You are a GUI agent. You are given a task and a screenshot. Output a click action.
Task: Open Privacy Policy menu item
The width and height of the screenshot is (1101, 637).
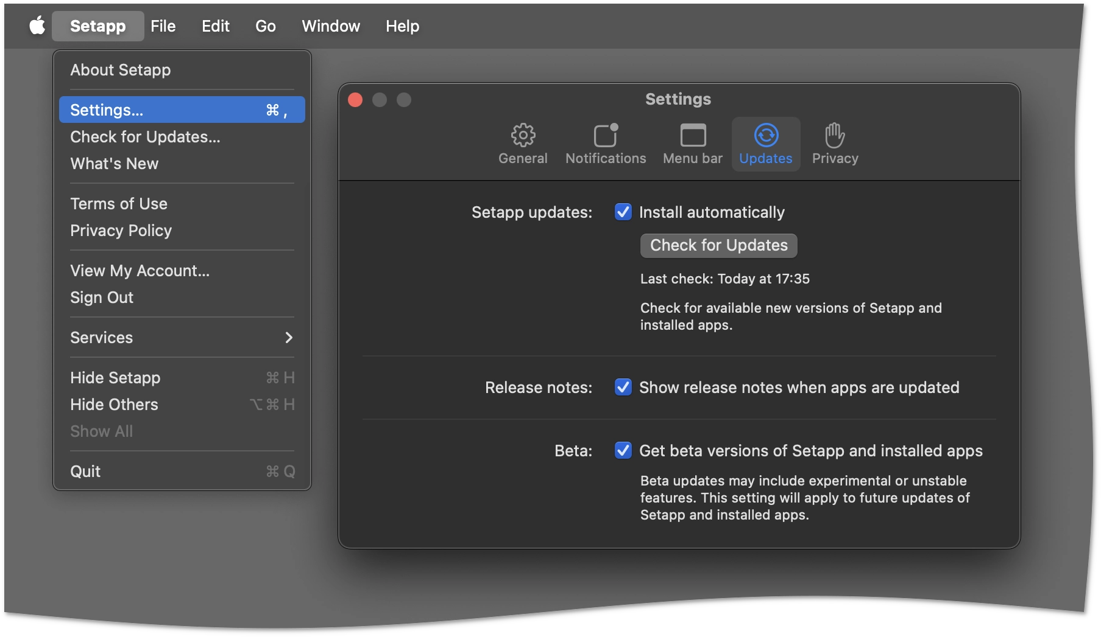(x=182, y=231)
